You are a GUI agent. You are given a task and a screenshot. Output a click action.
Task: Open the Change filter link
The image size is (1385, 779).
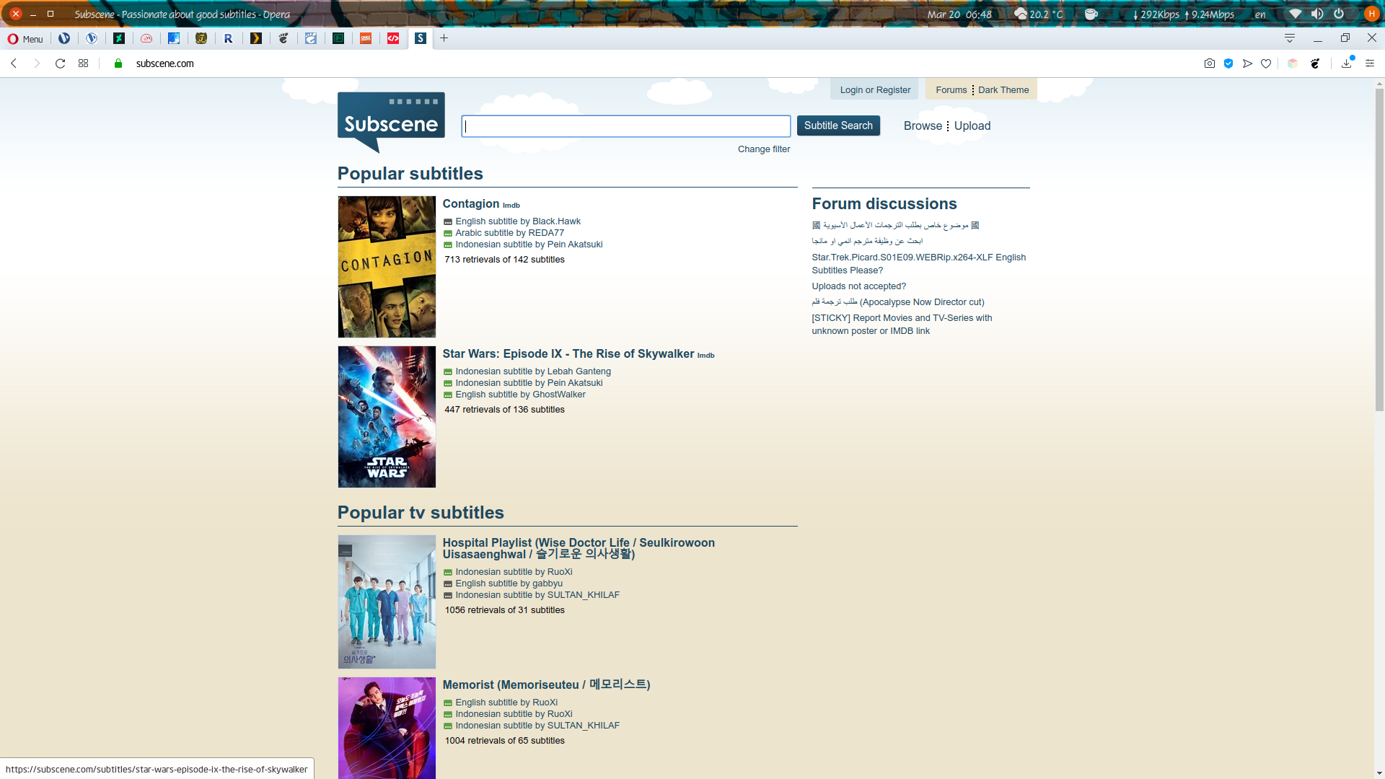point(764,149)
